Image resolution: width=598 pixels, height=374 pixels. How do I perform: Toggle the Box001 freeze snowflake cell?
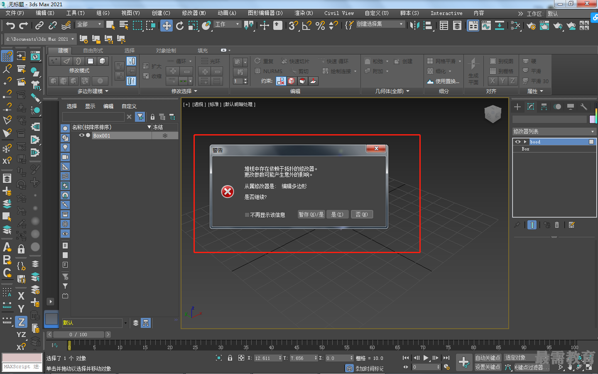165,135
